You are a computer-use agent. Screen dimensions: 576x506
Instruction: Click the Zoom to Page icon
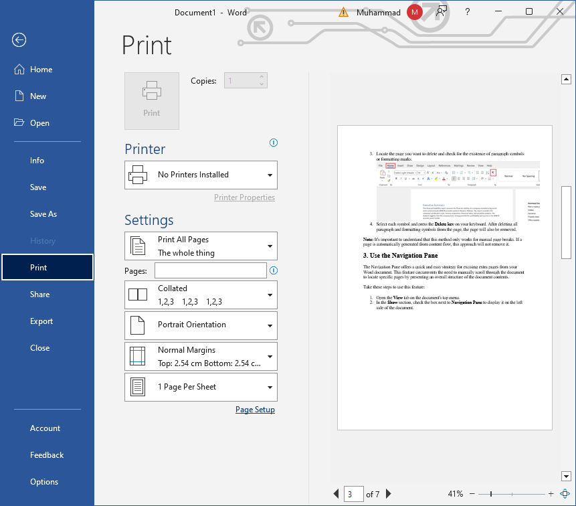pyautogui.click(x=565, y=494)
